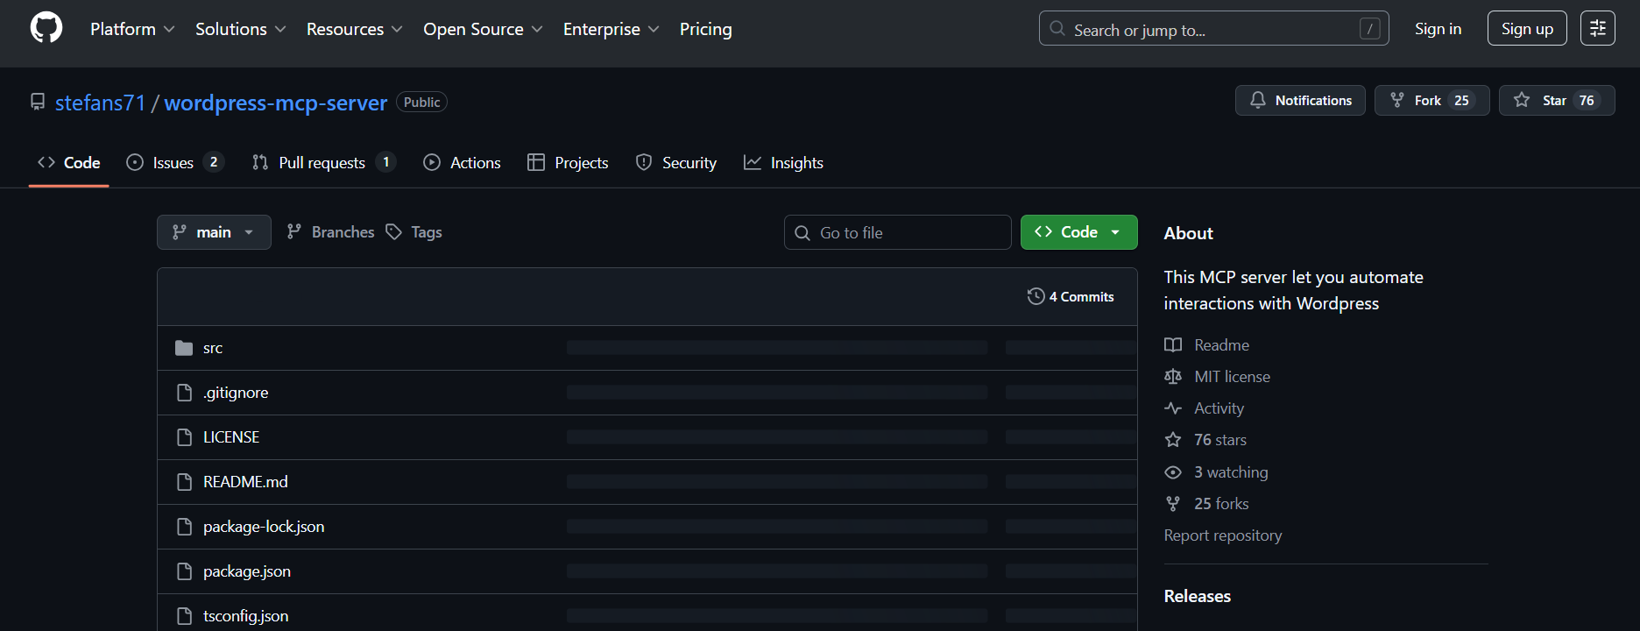Screen dimensions: 1640x631
Task: Click the LICENSE file icon
Action: [x=184, y=437]
